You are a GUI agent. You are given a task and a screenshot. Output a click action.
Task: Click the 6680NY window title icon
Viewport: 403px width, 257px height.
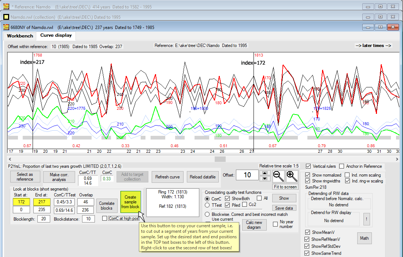click(6, 27)
